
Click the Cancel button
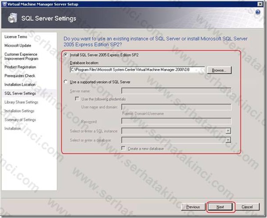point(247,207)
